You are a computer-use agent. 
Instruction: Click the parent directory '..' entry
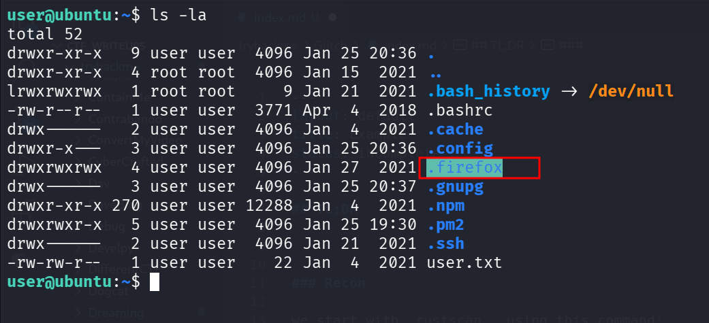point(436,73)
